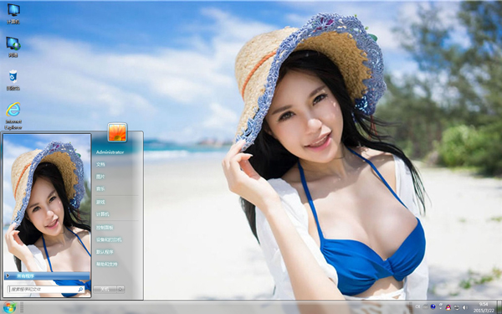The width and height of the screenshot is (502, 314).
Task: Click the CH input language indicator
Action: (x=417, y=306)
